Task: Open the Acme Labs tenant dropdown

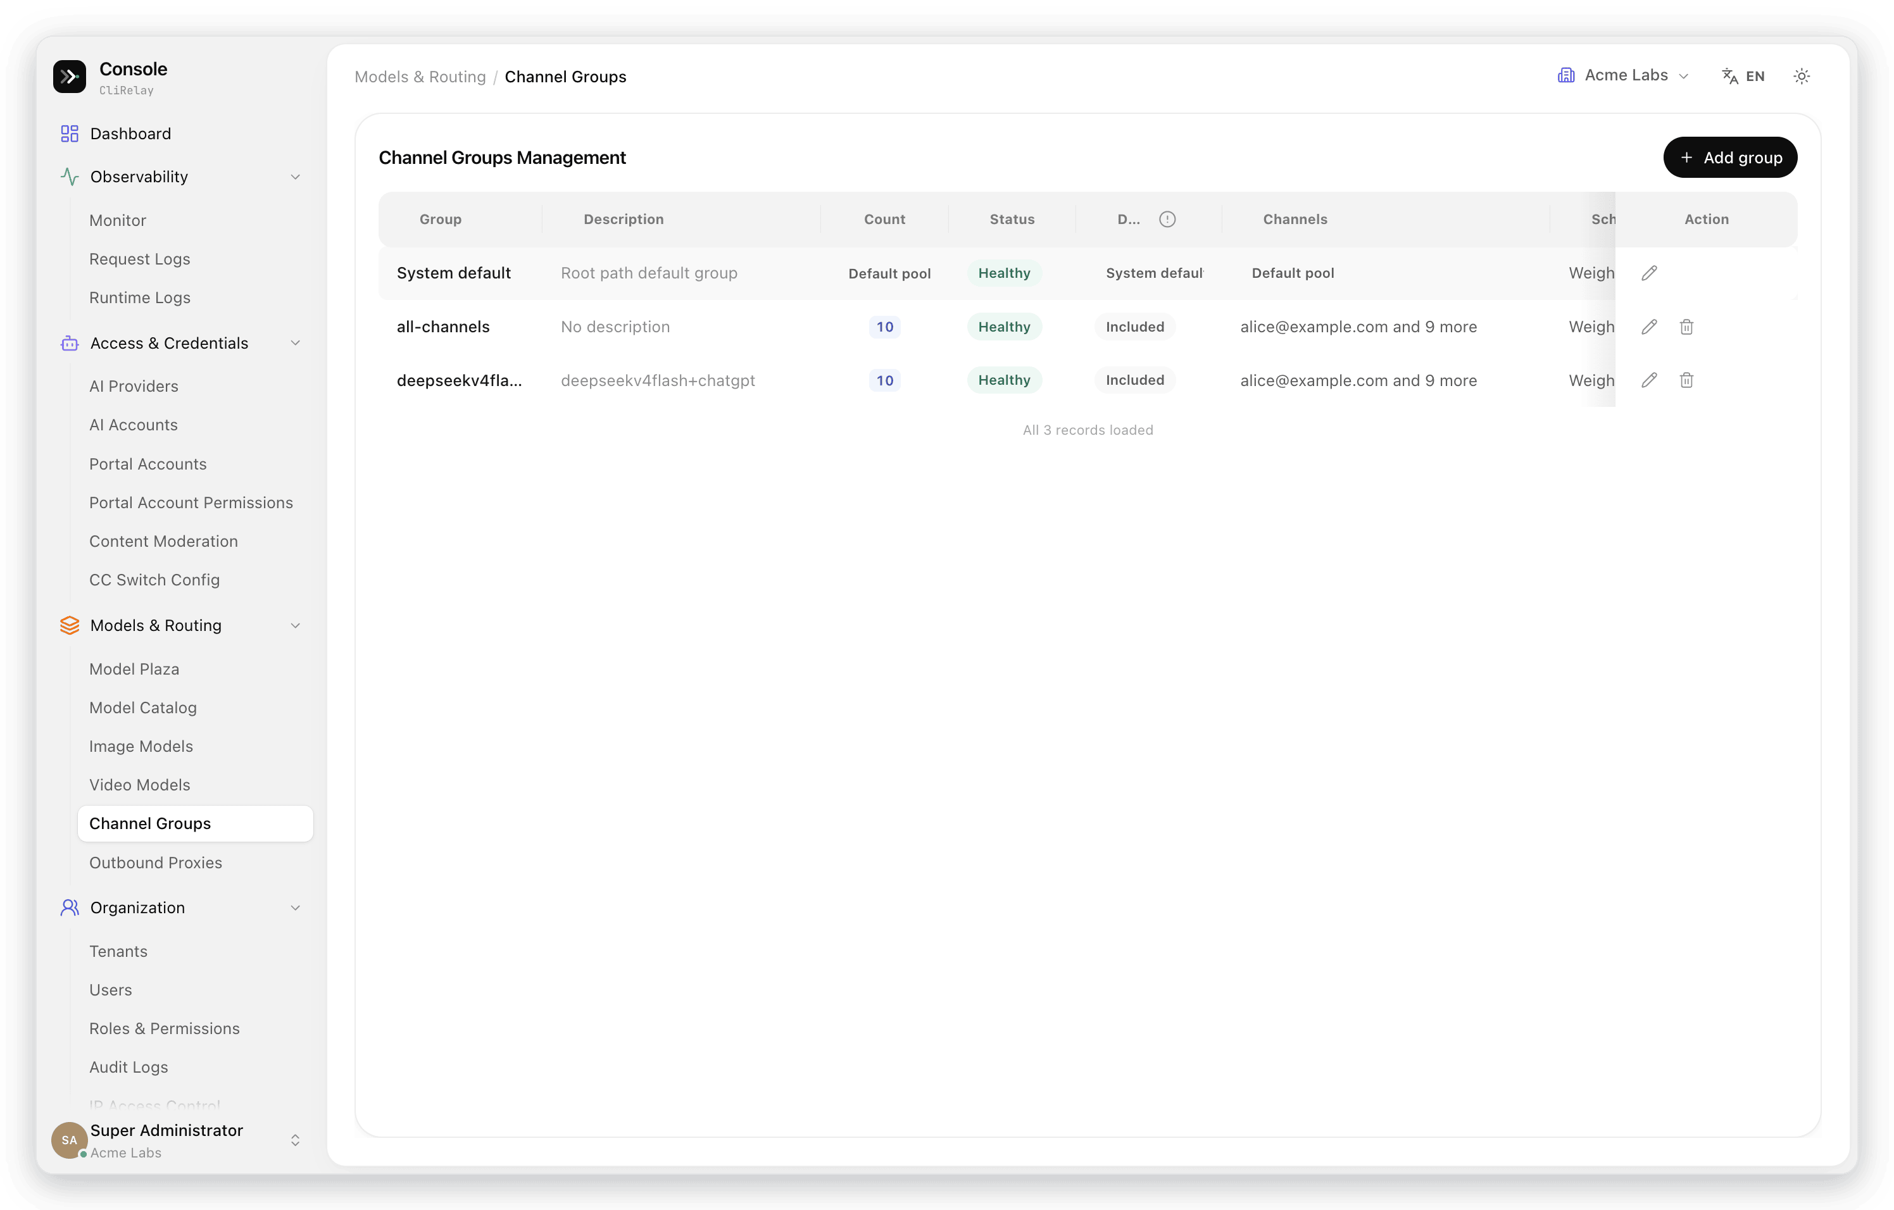Action: pos(1624,75)
